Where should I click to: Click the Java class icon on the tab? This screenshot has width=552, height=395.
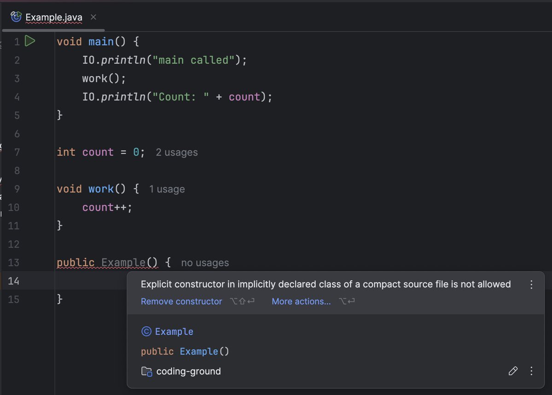click(x=16, y=17)
